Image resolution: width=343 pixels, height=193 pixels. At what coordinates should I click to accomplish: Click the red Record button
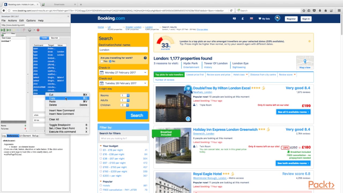pos(38,30)
